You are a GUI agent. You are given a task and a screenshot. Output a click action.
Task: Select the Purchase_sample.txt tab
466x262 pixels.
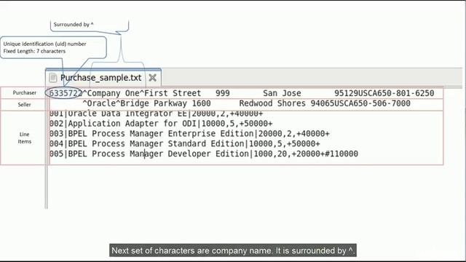click(x=103, y=78)
